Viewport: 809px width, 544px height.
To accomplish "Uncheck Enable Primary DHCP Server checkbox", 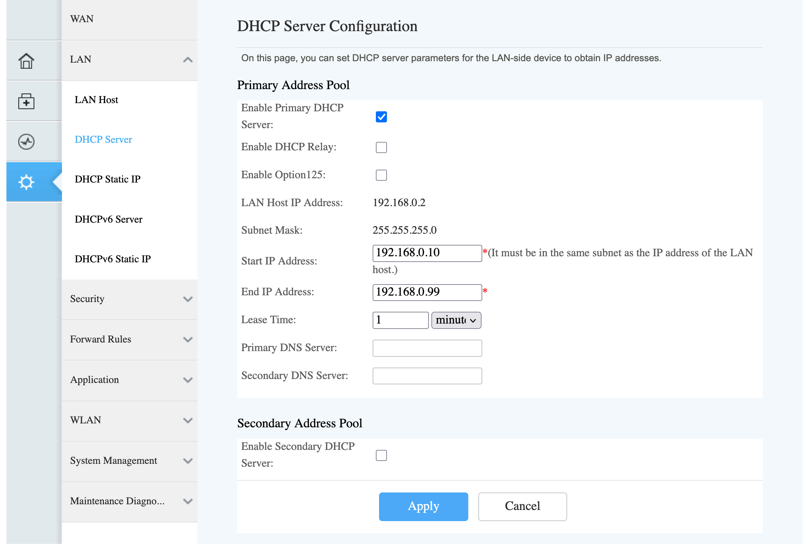I will click(x=381, y=117).
